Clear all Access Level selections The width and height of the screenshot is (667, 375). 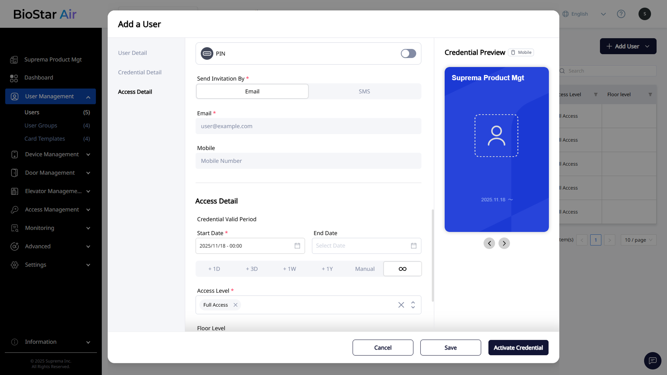tap(401, 305)
